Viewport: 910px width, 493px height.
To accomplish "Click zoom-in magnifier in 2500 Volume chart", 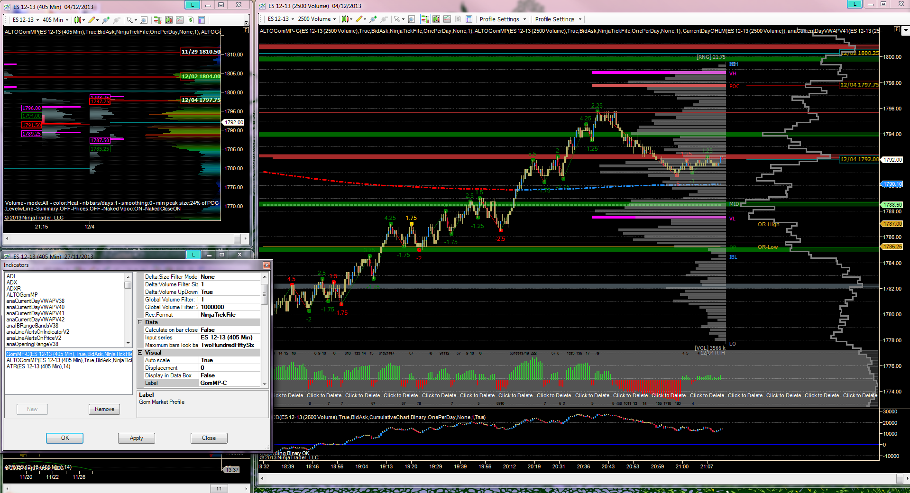I will tap(373, 19).
